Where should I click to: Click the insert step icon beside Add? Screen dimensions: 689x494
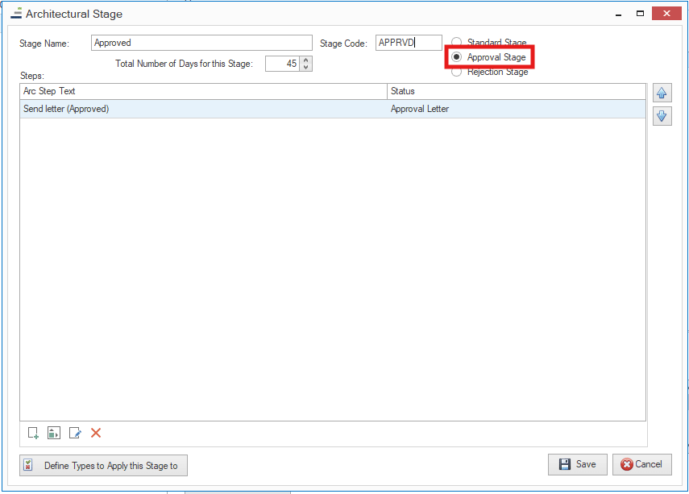pos(54,433)
